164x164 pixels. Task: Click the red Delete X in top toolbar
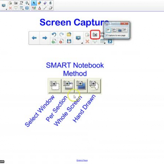click(x=10, y=8)
